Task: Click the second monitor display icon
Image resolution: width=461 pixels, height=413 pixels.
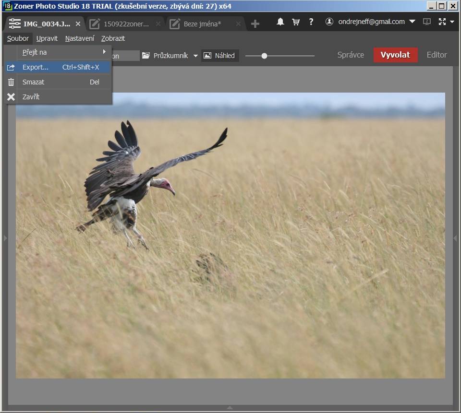Action: pos(426,22)
